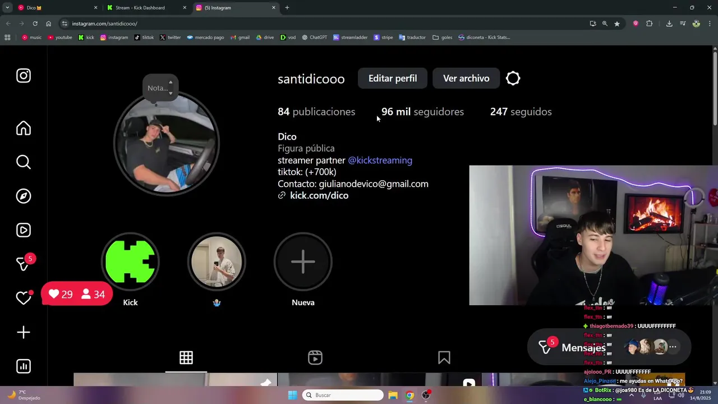Click the Ver archivo button
The height and width of the screenshot is (404, 718).
click(466, 79)
